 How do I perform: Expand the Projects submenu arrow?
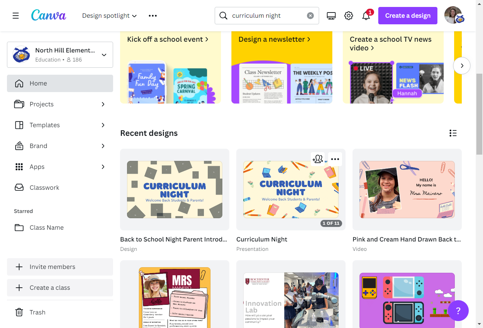(103, 104)
